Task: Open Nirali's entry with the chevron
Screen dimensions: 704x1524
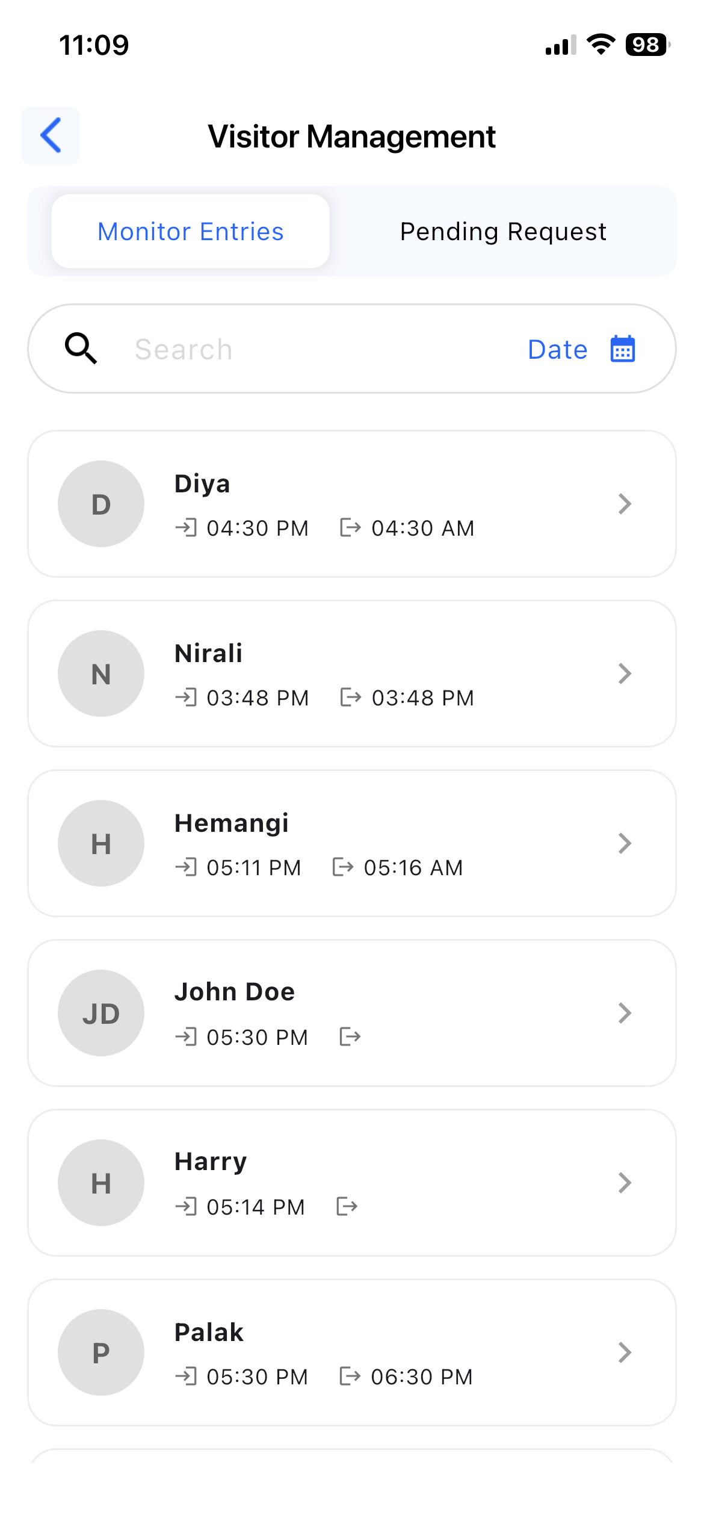Action: click(625, 674)
